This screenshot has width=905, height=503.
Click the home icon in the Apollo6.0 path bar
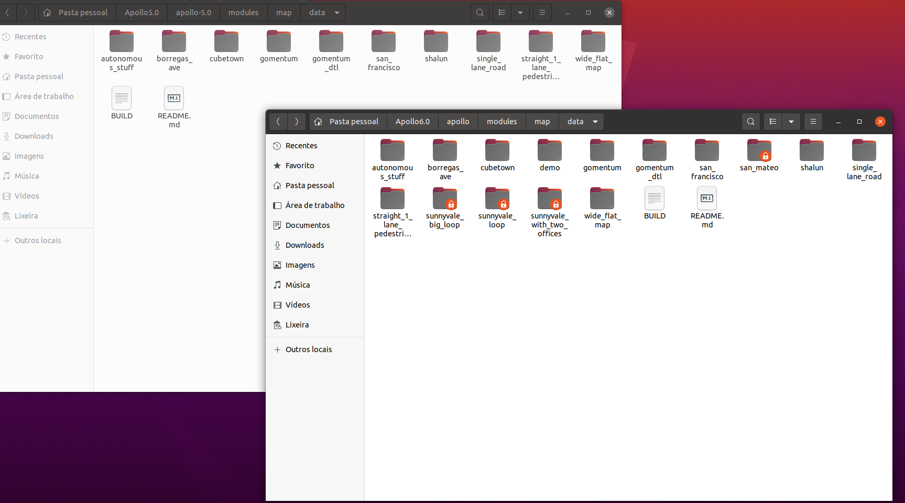coord(318,121)
